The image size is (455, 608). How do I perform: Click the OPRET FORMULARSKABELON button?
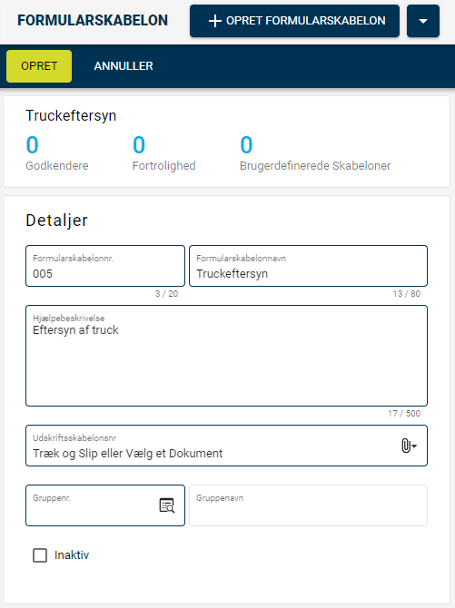294,21
